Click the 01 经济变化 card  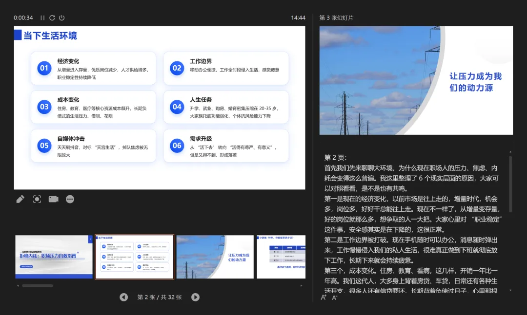coord(93,68)
